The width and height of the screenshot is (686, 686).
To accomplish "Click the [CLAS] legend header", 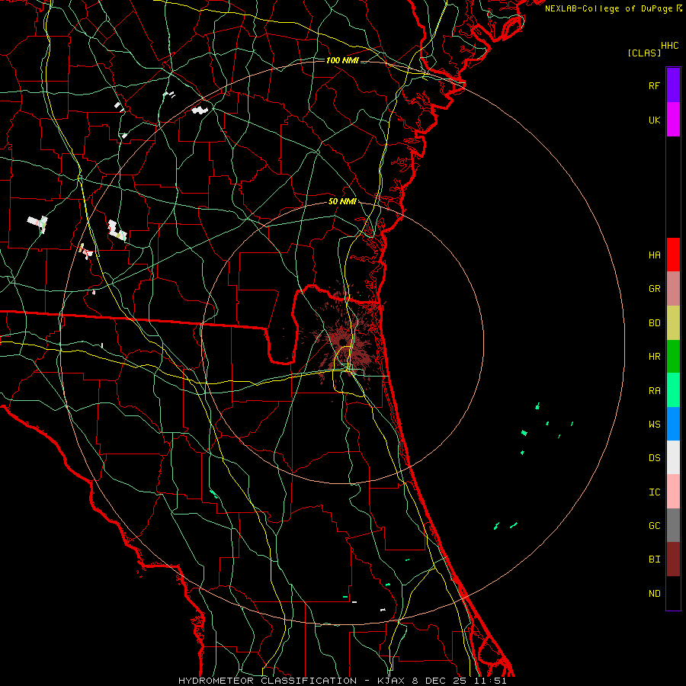I will point(644,53).
